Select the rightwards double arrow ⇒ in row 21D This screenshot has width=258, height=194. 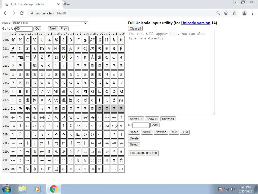27,152
